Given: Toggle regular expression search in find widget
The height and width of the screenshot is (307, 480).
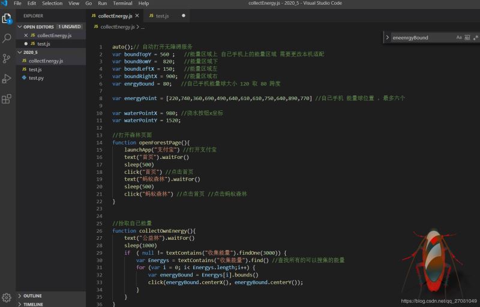Looking at the screenshot, I should click(x=475, y=38).
